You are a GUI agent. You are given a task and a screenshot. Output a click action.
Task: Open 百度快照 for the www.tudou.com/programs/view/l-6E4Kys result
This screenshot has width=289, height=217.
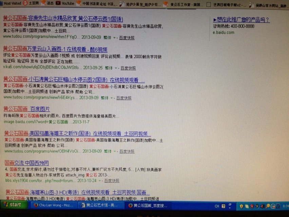tap(124, 98)
